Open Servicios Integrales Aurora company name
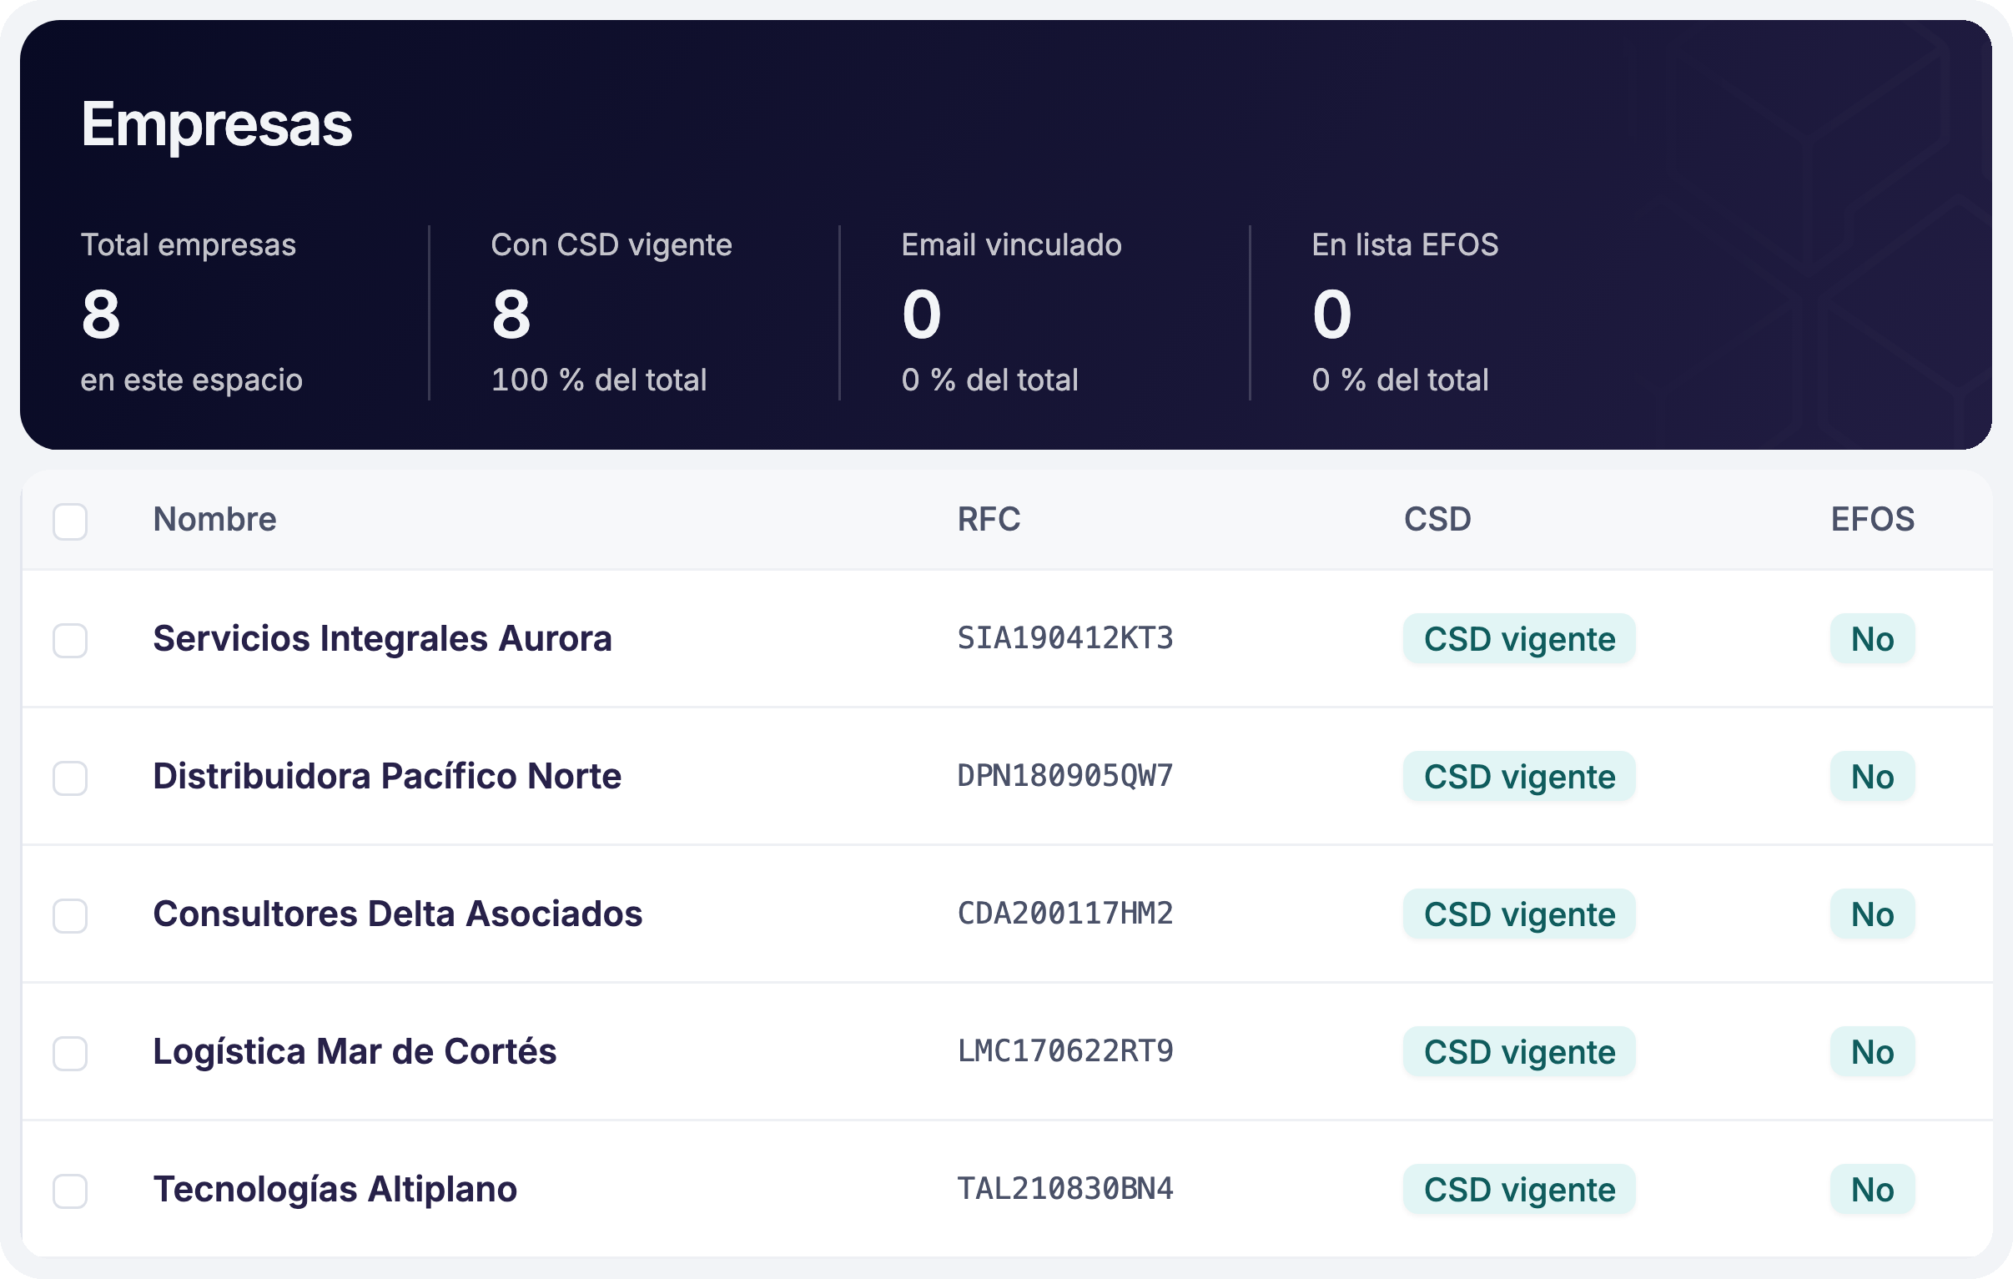 [382, 638]
